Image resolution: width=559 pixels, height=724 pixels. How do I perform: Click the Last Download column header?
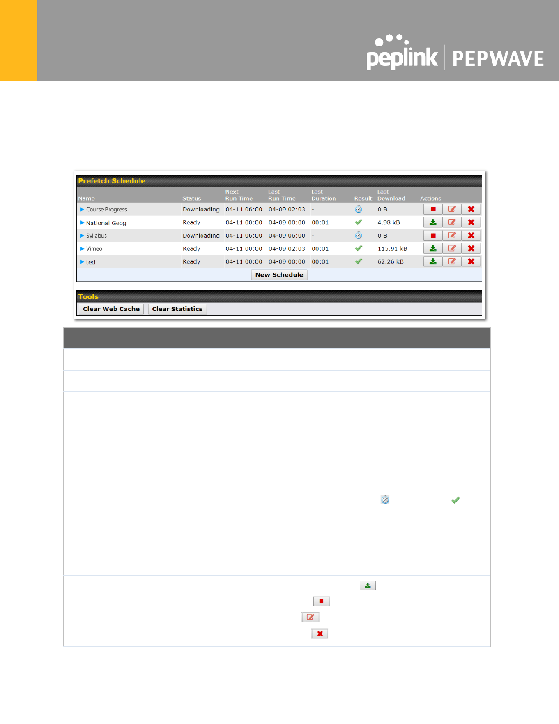(391, 195)
